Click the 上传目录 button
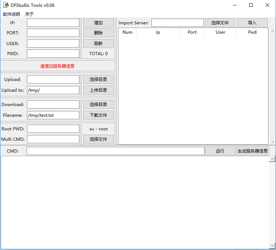 (x=98, y=90)
